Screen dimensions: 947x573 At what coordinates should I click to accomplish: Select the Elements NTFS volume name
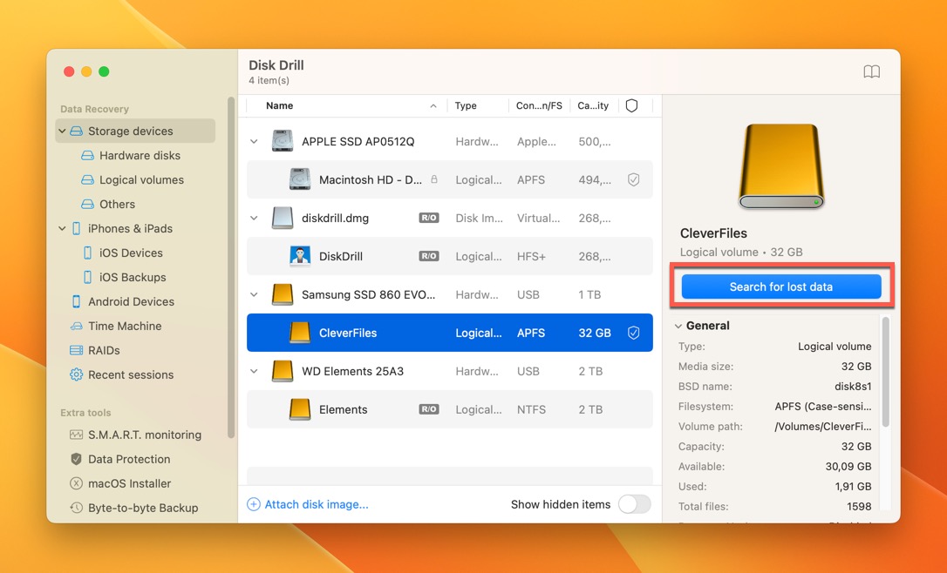343,409
